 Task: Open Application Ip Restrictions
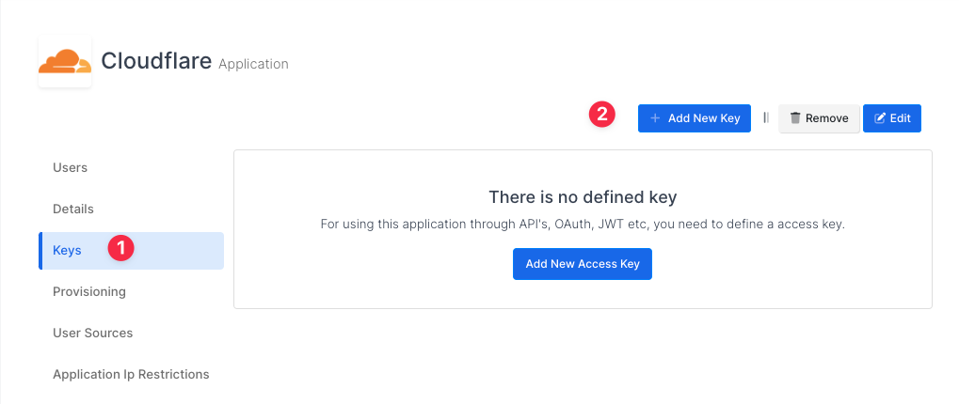(131, 375)
